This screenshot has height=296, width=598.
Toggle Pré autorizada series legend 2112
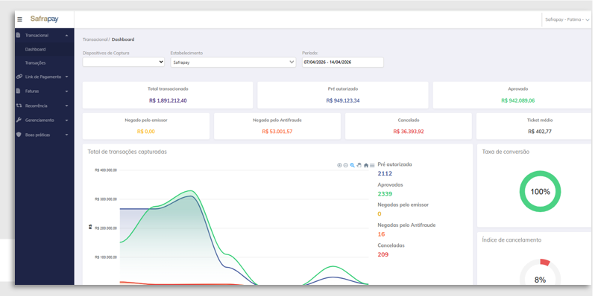(x=394, y=170)
